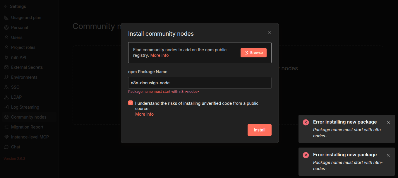Viewport: 398px width, 178px height.
Task: Open More info link about npm registry
Action: (159, 55)
